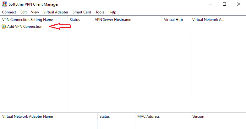Open the Help menu
This screenshot has height=129, width=246.
(112, 12)
